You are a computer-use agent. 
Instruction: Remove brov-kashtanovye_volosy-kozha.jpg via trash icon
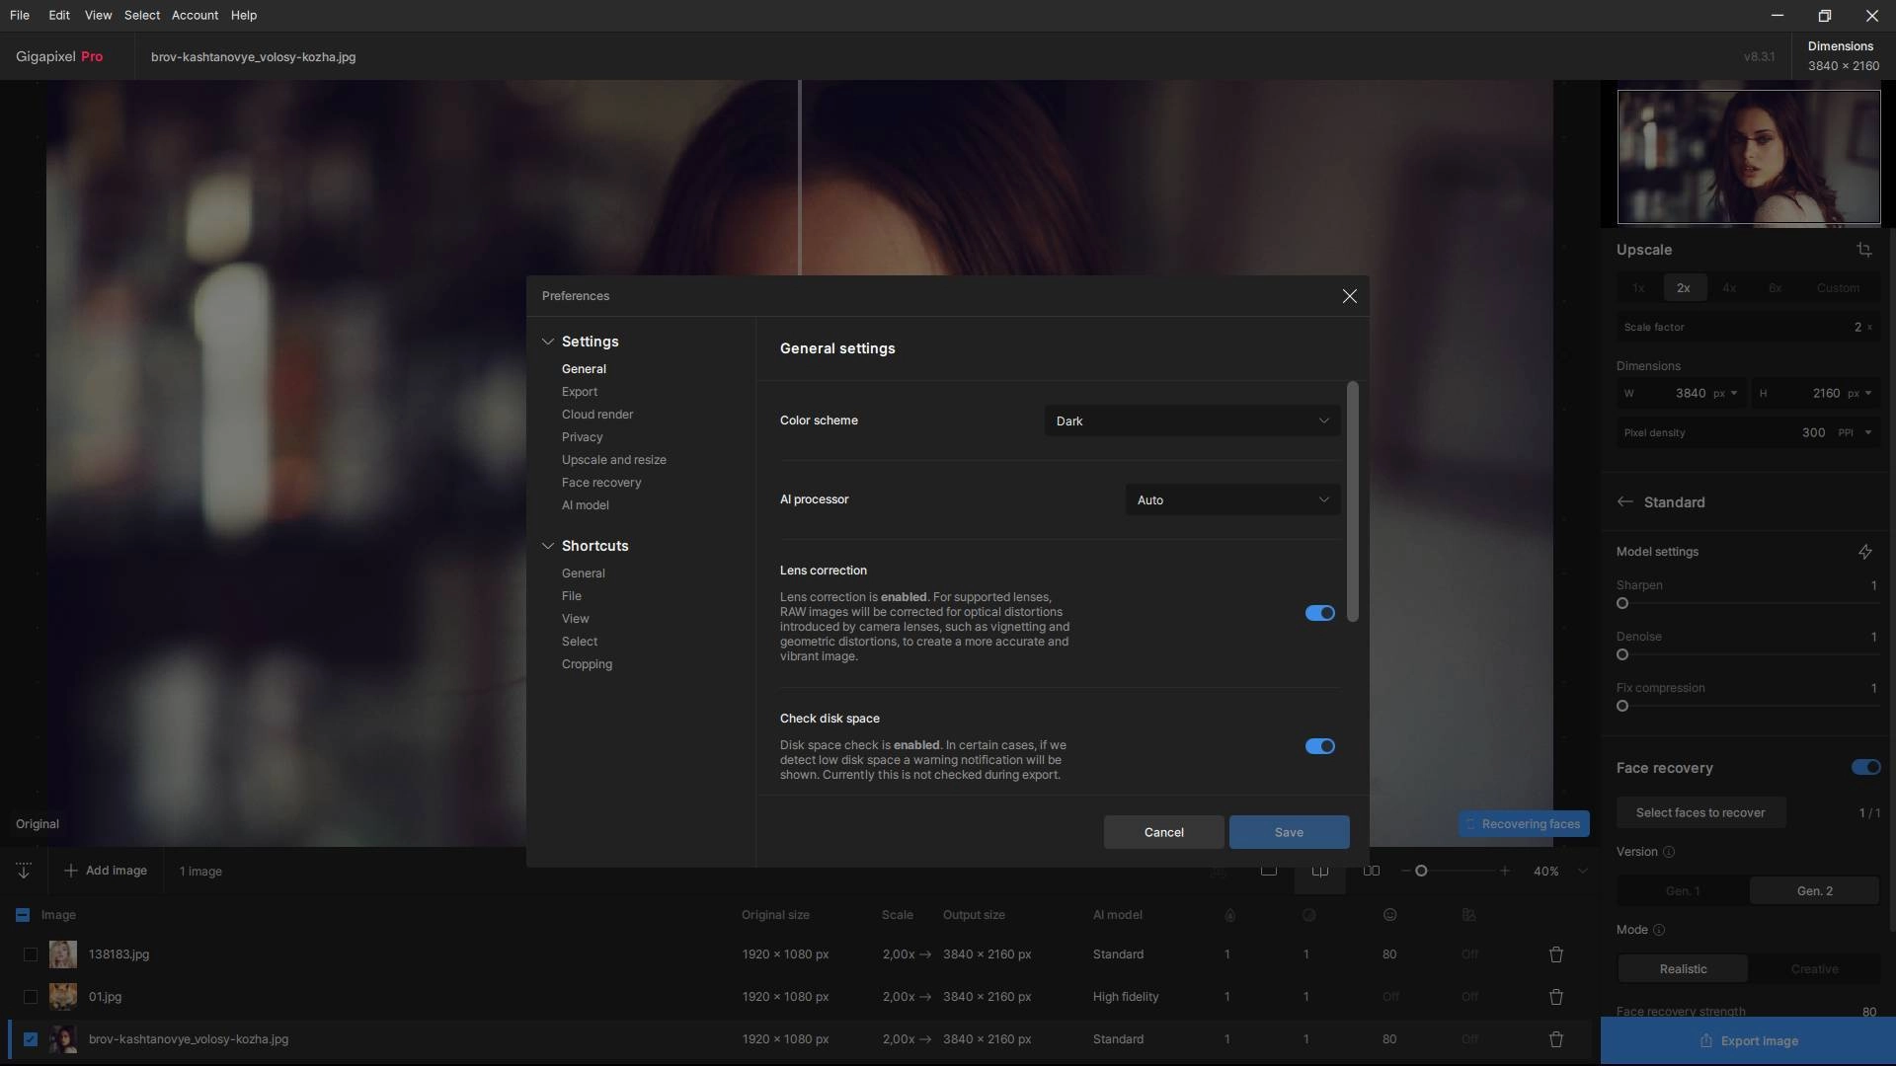[x=1555, y=1039]
